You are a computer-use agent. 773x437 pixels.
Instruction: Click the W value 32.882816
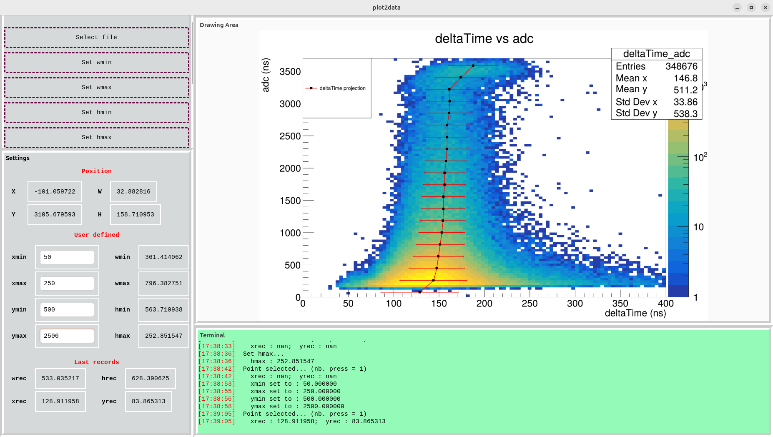[133, 192]
